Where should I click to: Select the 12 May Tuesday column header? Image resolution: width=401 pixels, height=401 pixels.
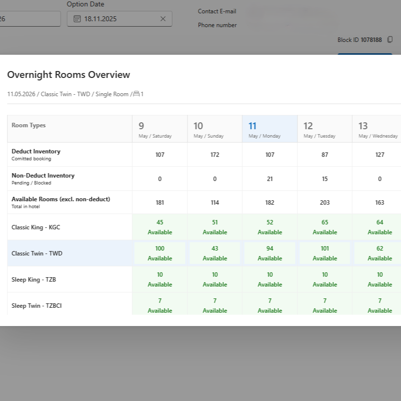coord(325,129)
